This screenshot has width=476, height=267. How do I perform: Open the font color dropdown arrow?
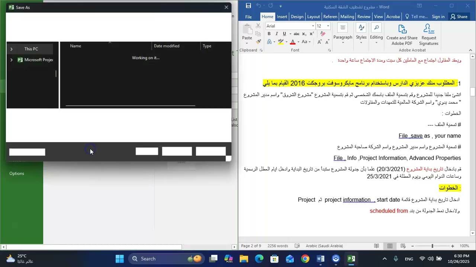(x=298, y=42)
